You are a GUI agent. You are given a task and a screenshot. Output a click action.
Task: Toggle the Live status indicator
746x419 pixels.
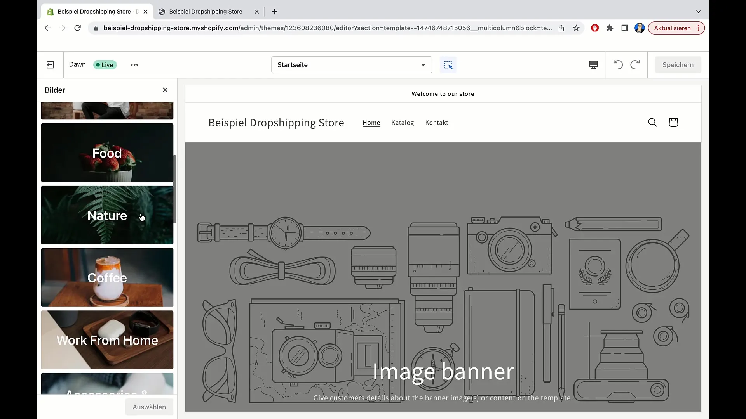pos(104,64)
